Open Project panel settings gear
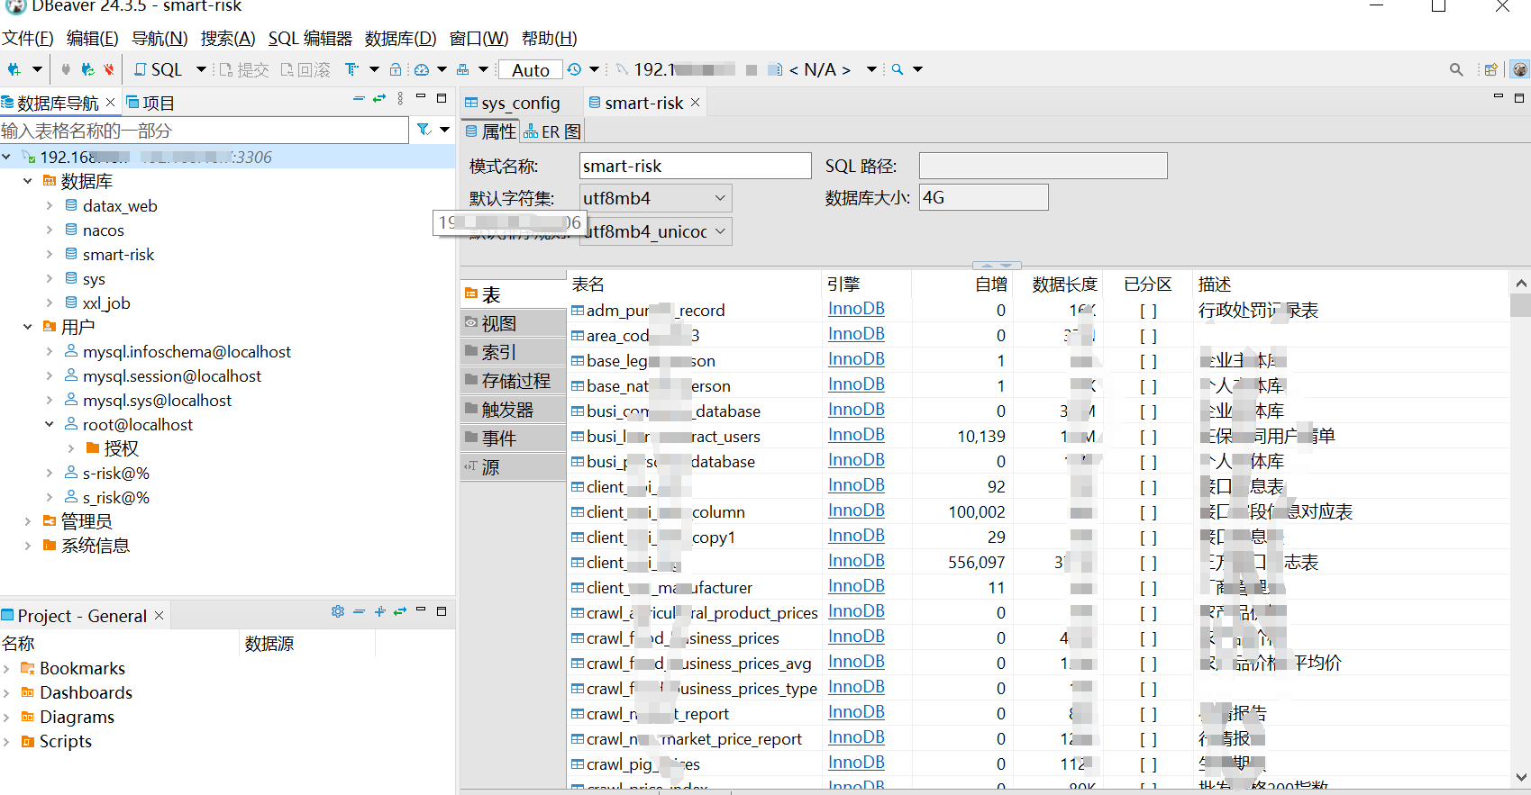The image size is (1531, 795). coord(338,611)
